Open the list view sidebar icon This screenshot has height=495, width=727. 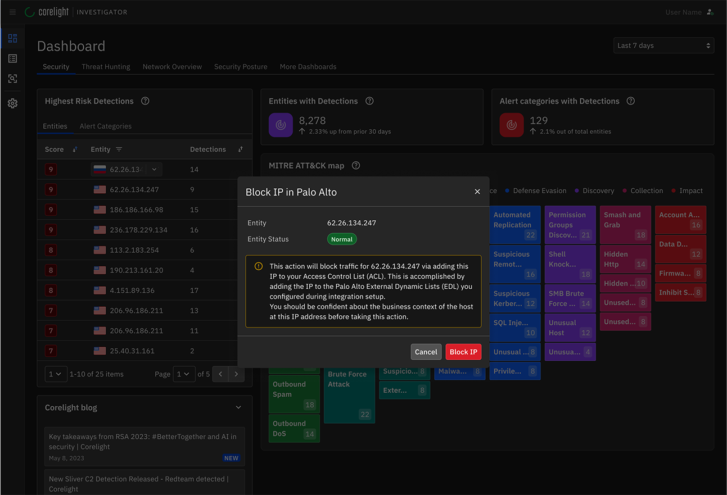pos(12,58)
